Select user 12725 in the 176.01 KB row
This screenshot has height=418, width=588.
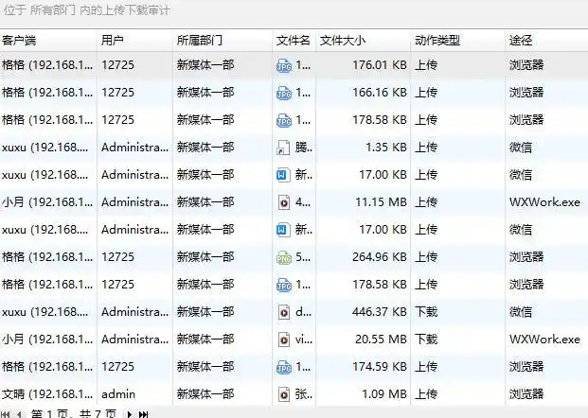117,65
